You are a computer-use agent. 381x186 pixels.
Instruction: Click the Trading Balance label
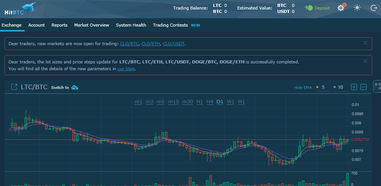[190, 8]
